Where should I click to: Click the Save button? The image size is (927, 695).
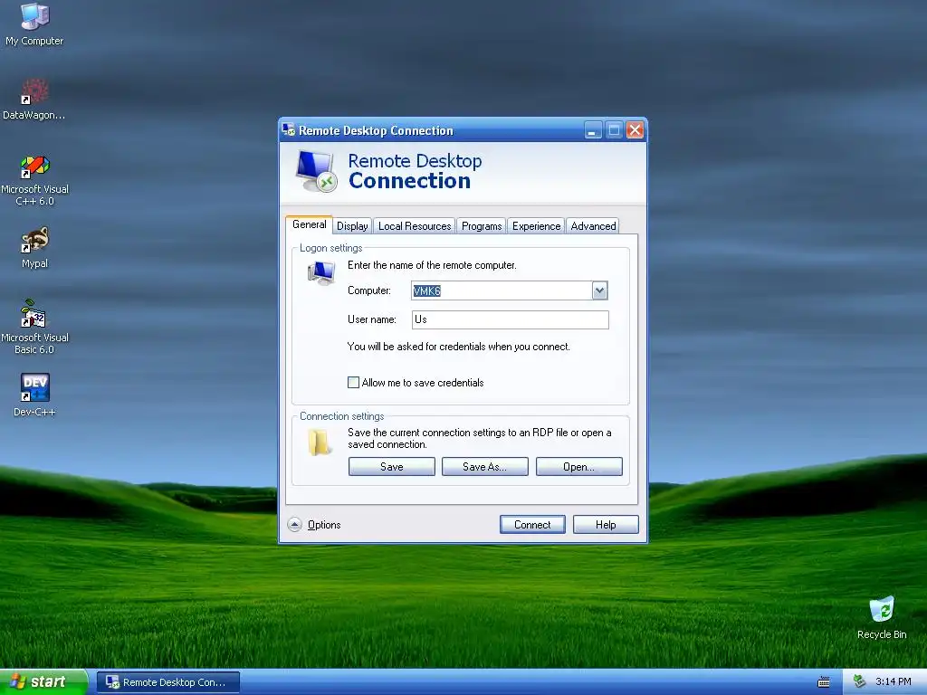coord(391,466)
